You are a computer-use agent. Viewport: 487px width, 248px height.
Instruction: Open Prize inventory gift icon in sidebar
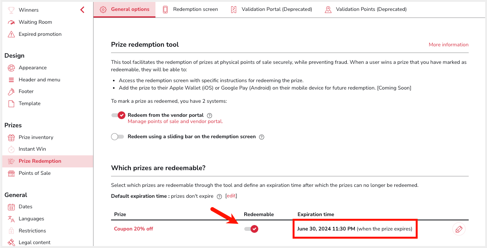(11, 137)
